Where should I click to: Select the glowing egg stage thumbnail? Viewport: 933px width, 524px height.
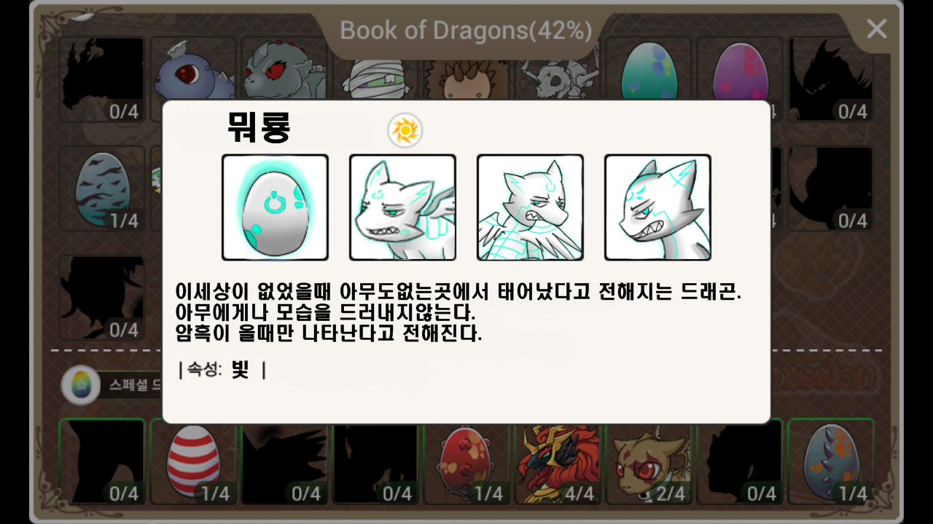click(275, 207)
